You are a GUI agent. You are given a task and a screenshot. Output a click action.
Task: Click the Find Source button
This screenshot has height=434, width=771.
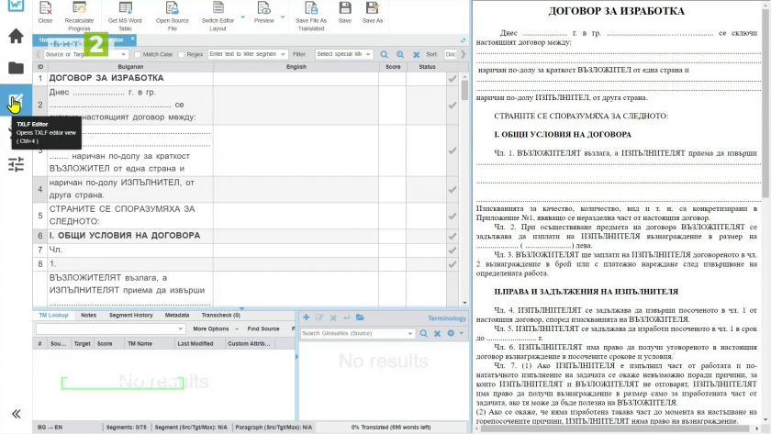tap(263, 328)
